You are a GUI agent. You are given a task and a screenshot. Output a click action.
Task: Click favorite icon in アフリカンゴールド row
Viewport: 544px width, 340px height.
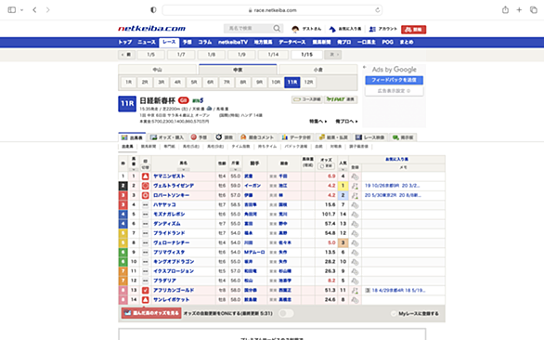(355, 291)
